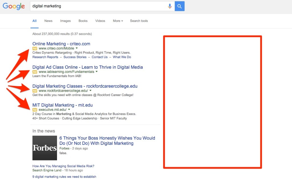Open Search tools options

(x=139, y=21)
